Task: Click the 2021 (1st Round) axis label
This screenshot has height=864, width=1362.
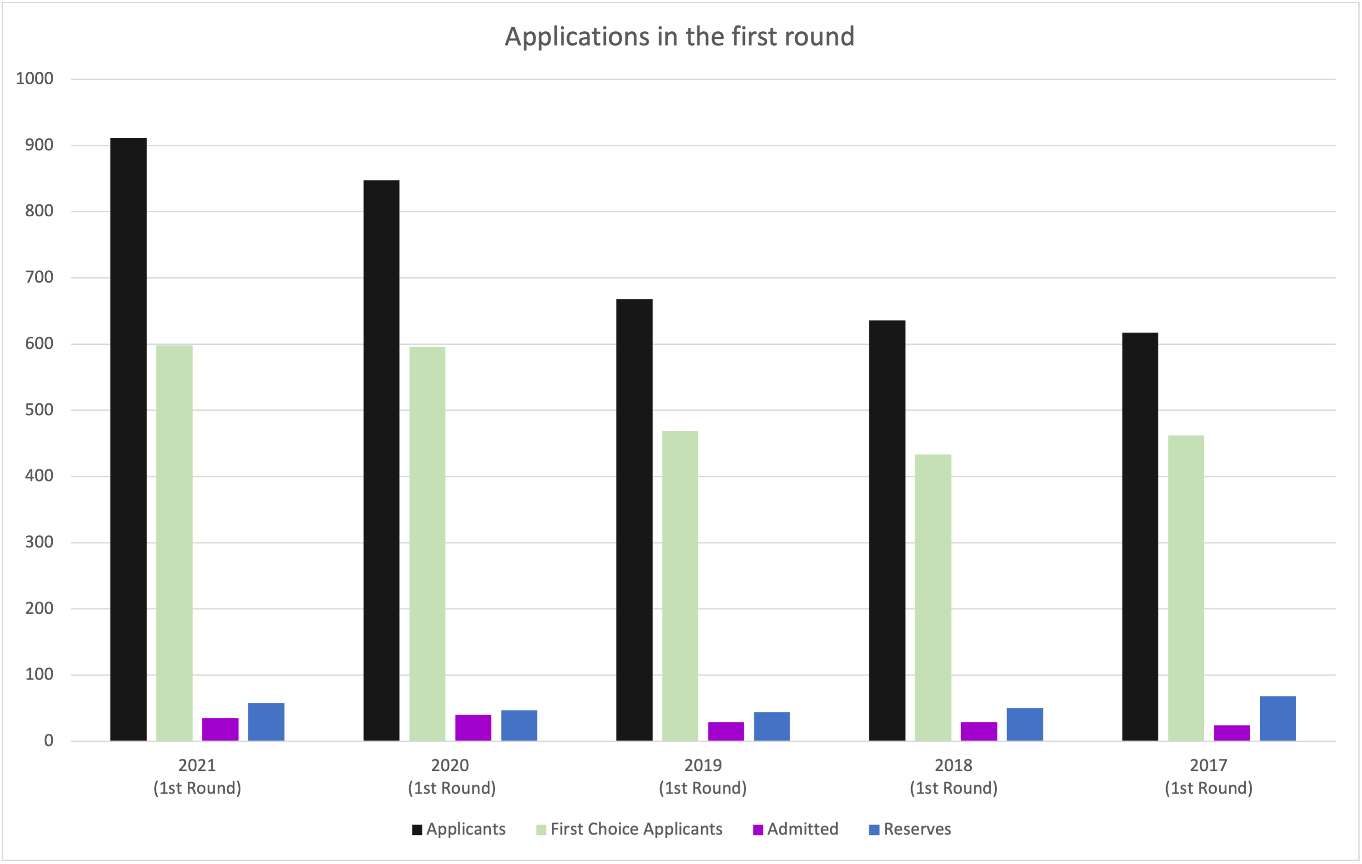Action: [x=197, y=776]
